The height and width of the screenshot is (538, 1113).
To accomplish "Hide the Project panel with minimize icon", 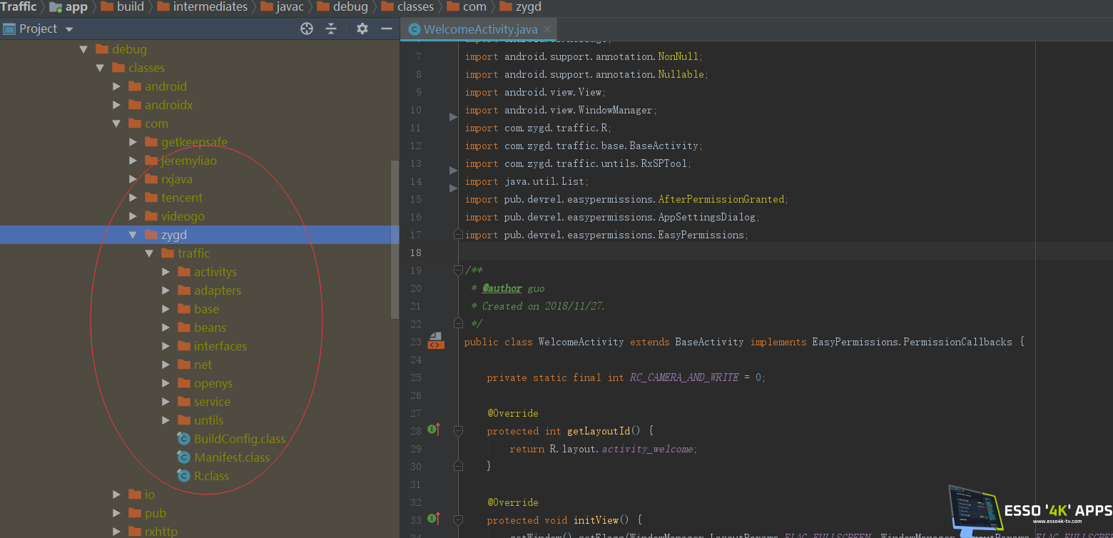I will 387,29.
